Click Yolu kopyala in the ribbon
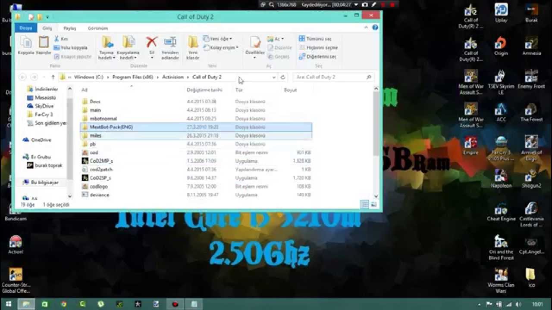 (x=71, y=48)
